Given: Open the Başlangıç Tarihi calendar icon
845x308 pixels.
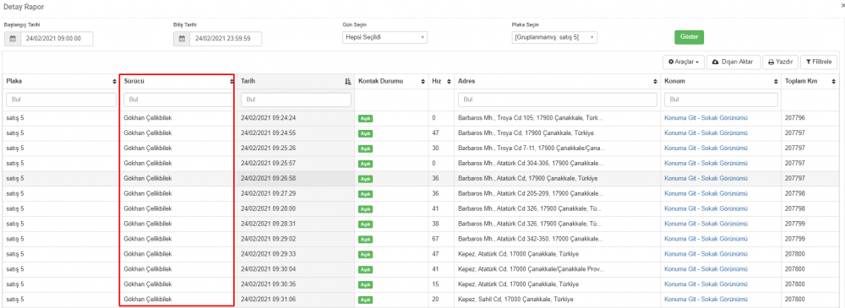Looking at the screenshot, I should point(13,39).
